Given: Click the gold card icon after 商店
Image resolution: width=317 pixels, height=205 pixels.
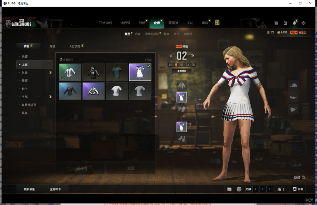Looking at the screenshot, I should [217, 22].
